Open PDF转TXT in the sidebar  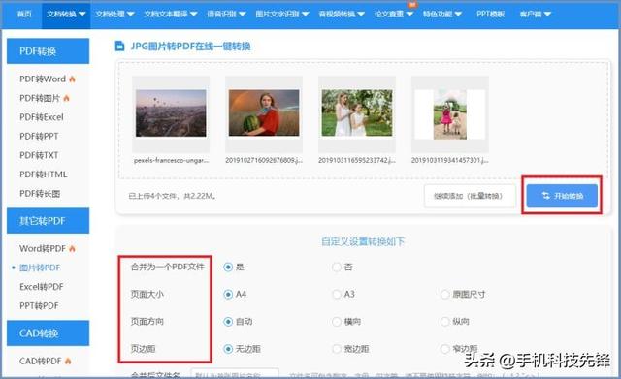(39, 155)
